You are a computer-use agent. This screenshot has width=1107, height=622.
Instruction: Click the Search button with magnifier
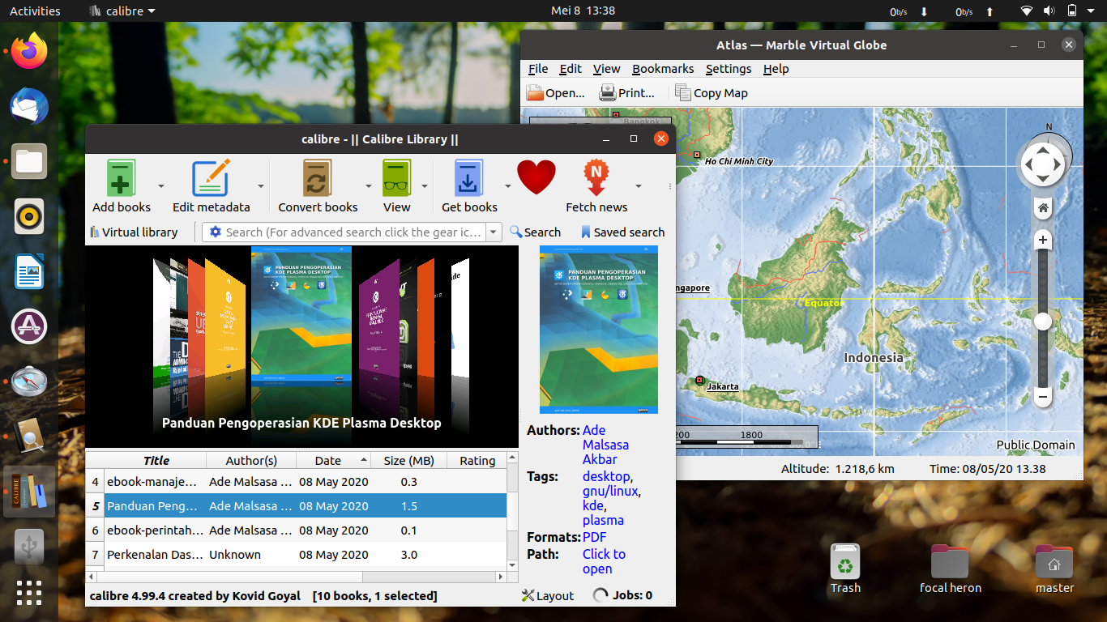[x=535, y=232]
